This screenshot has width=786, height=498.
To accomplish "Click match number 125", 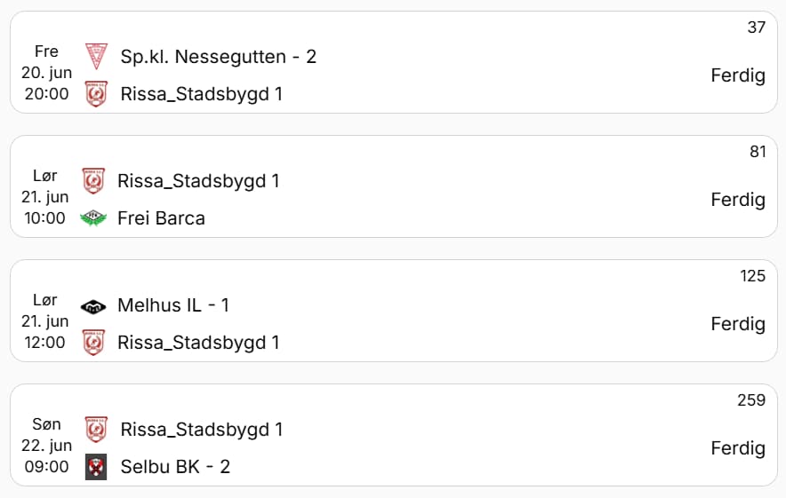I will [752, 276].
